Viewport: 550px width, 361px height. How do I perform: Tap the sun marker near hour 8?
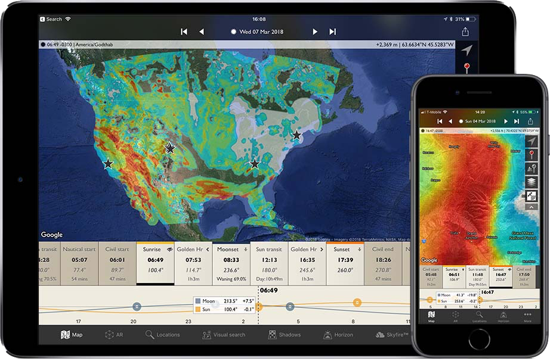pos(357,302)
